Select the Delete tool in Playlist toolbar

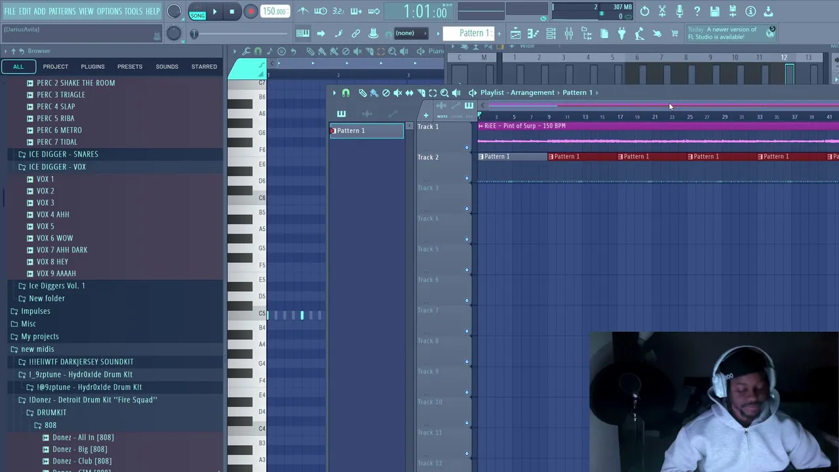pyautogui.click(x=386, y=93)
